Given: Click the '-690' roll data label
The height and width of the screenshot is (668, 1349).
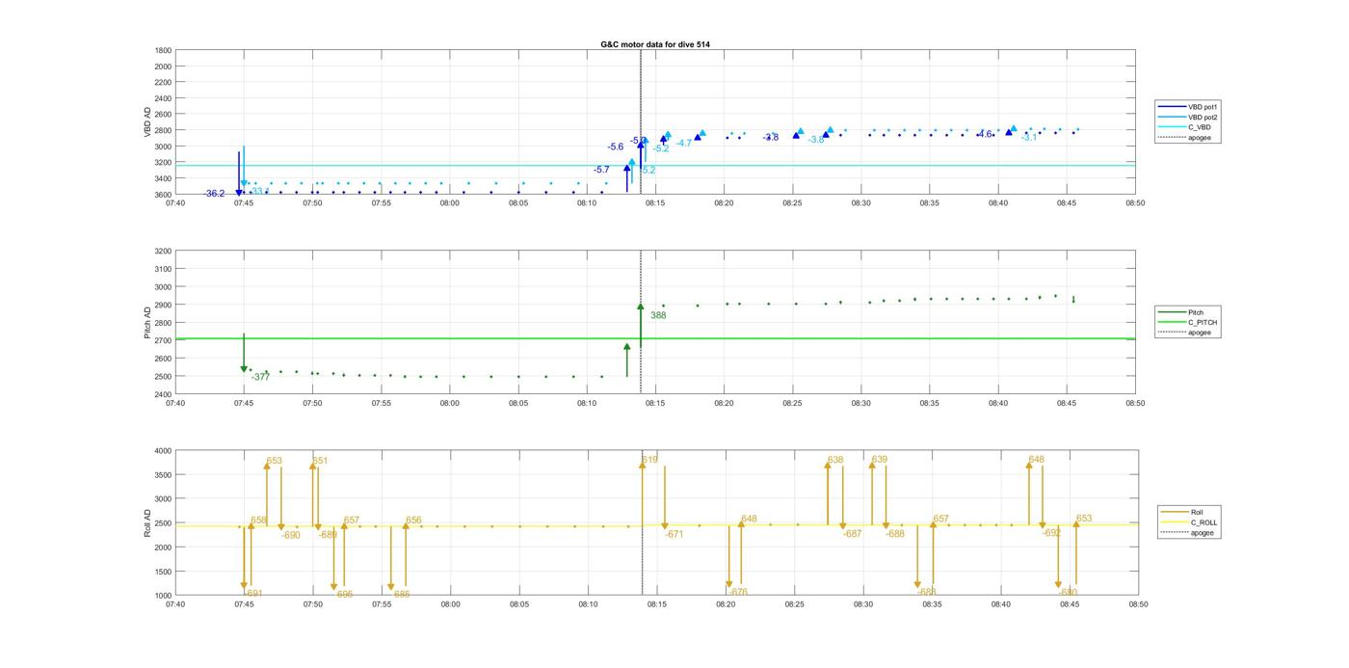Looking at the screenshot, I should click(x=291, y=535).
